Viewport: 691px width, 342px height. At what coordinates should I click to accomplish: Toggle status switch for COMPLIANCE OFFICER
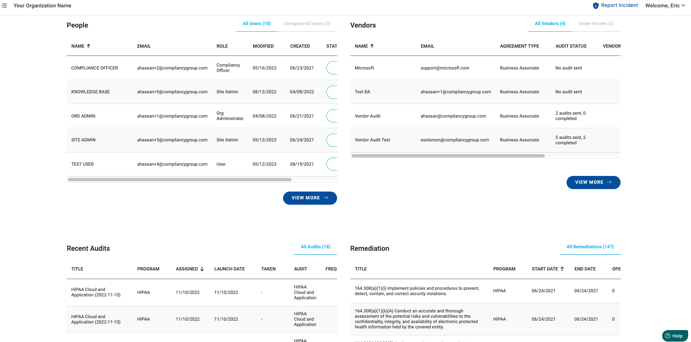tap(332, 68)
